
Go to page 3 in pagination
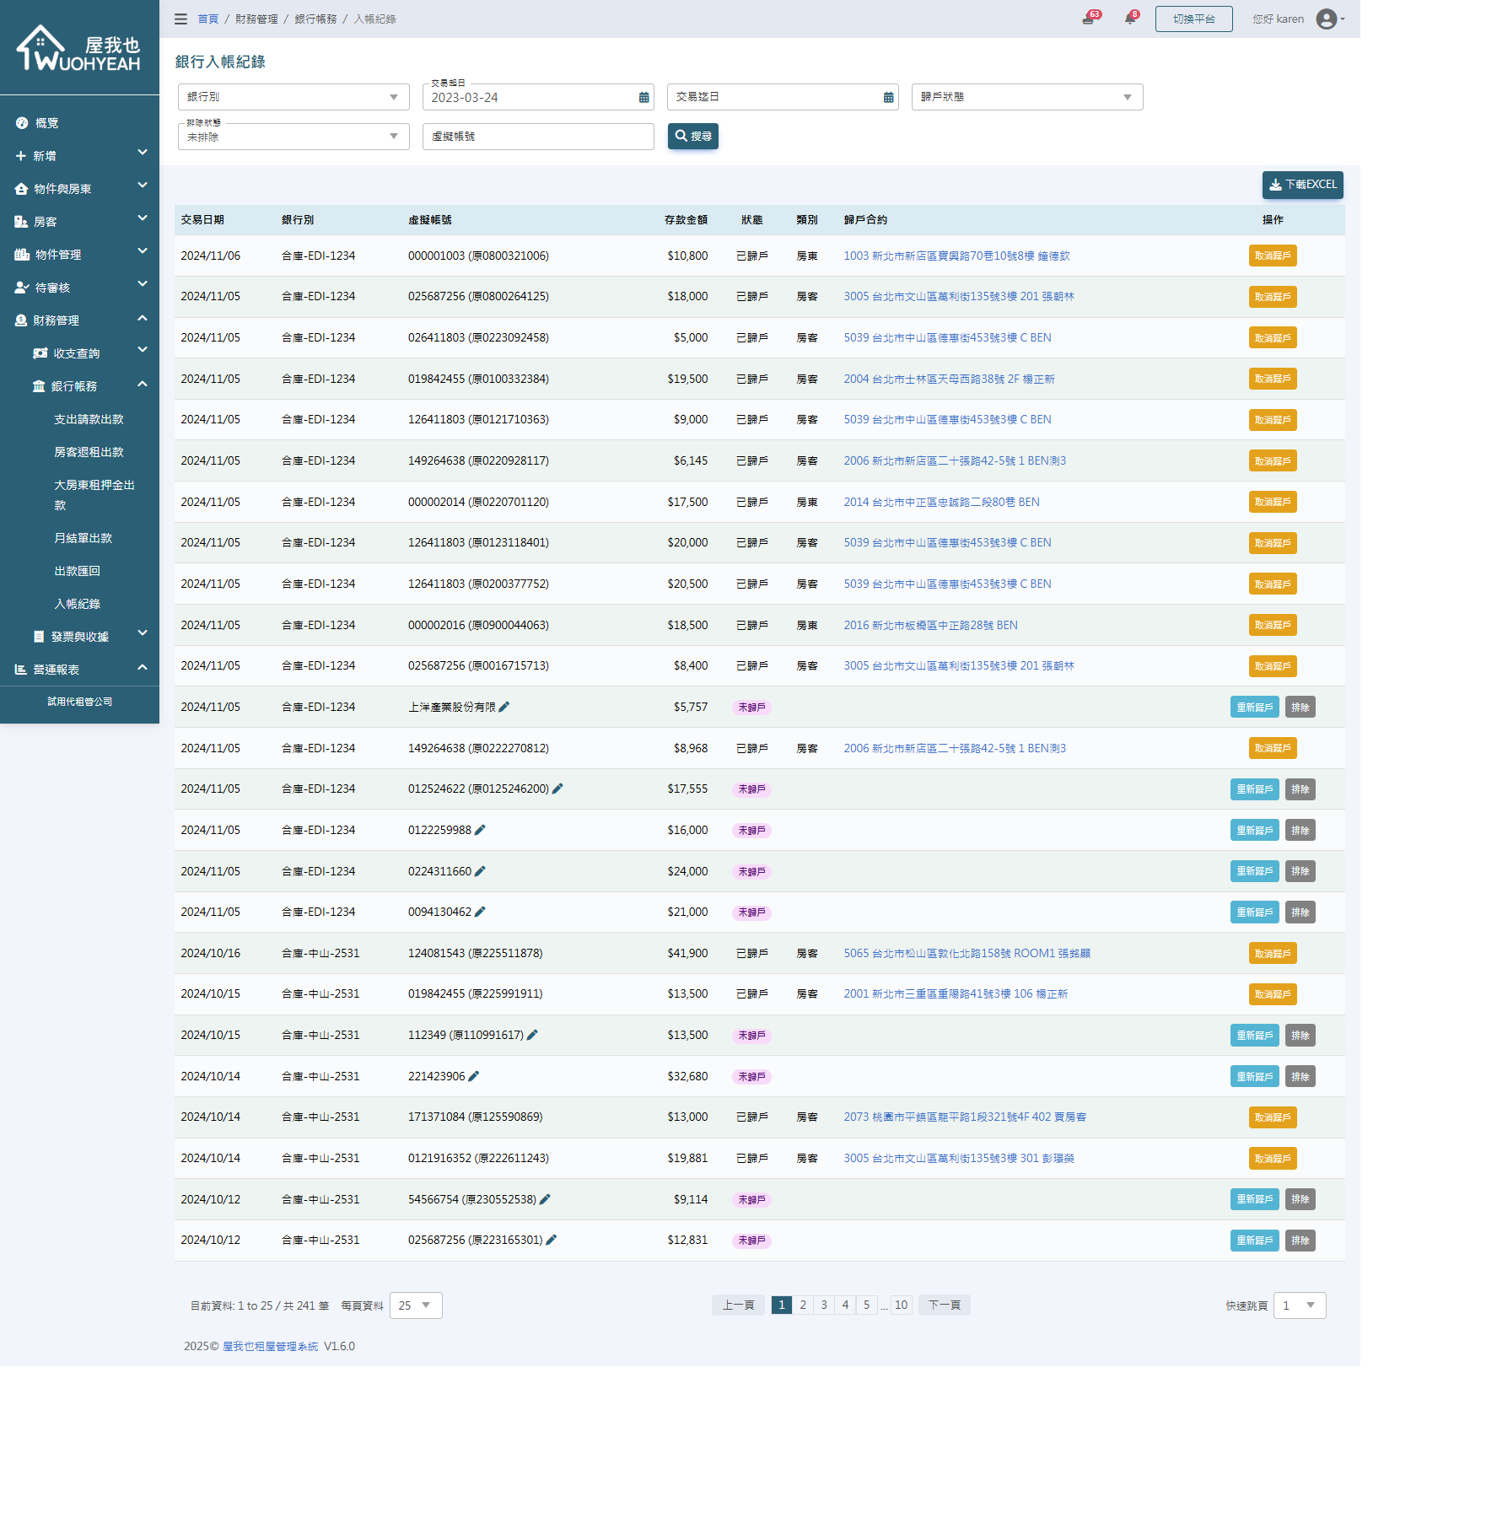pos(824,1305)
